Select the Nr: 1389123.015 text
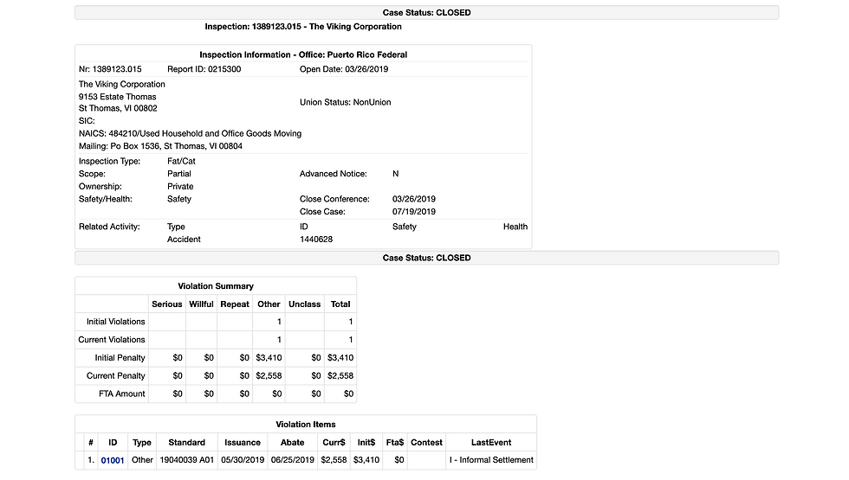This screenshot has height=480, width=849. click(x=110, y=69)
